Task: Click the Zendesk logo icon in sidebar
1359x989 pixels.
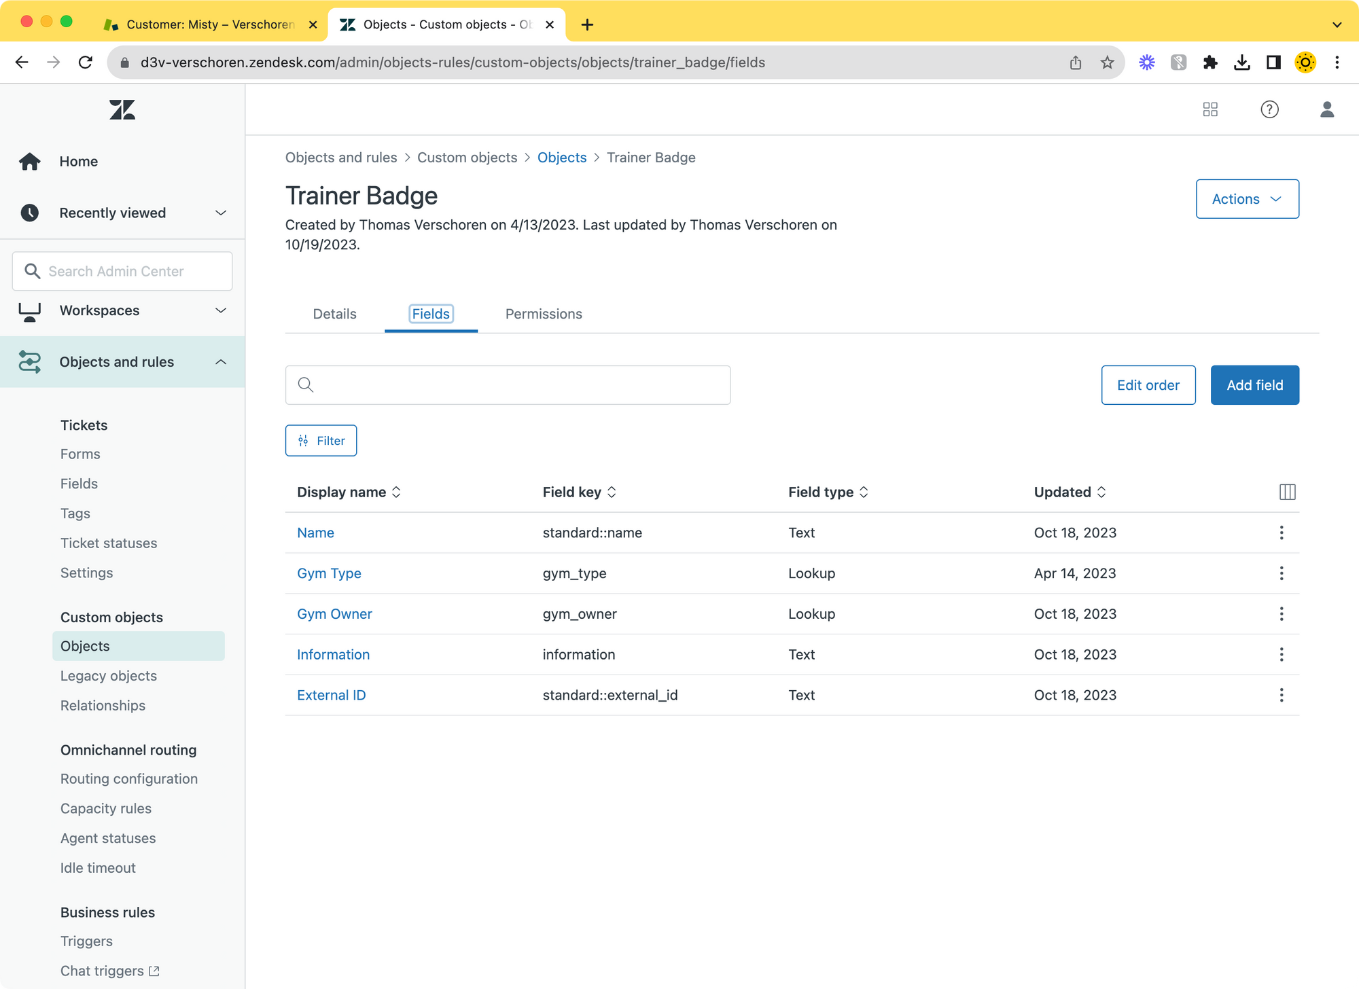Action: pyautogui.click(x=122, y=110)
